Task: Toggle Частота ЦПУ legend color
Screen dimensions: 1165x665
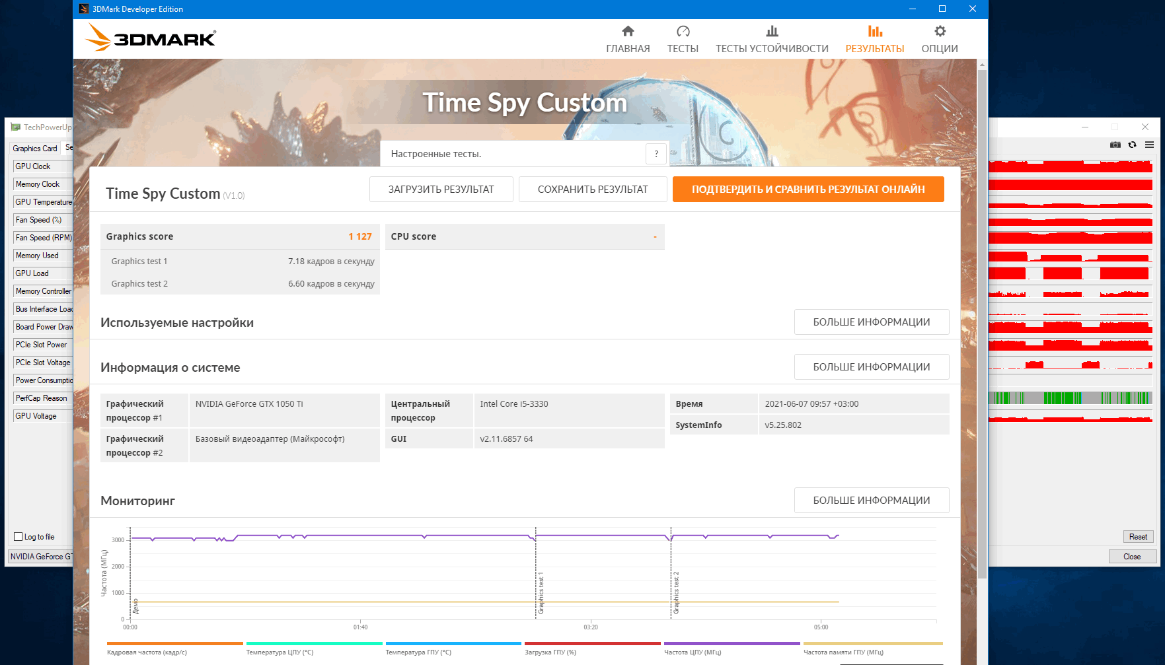Action: [x=732, y=643]
